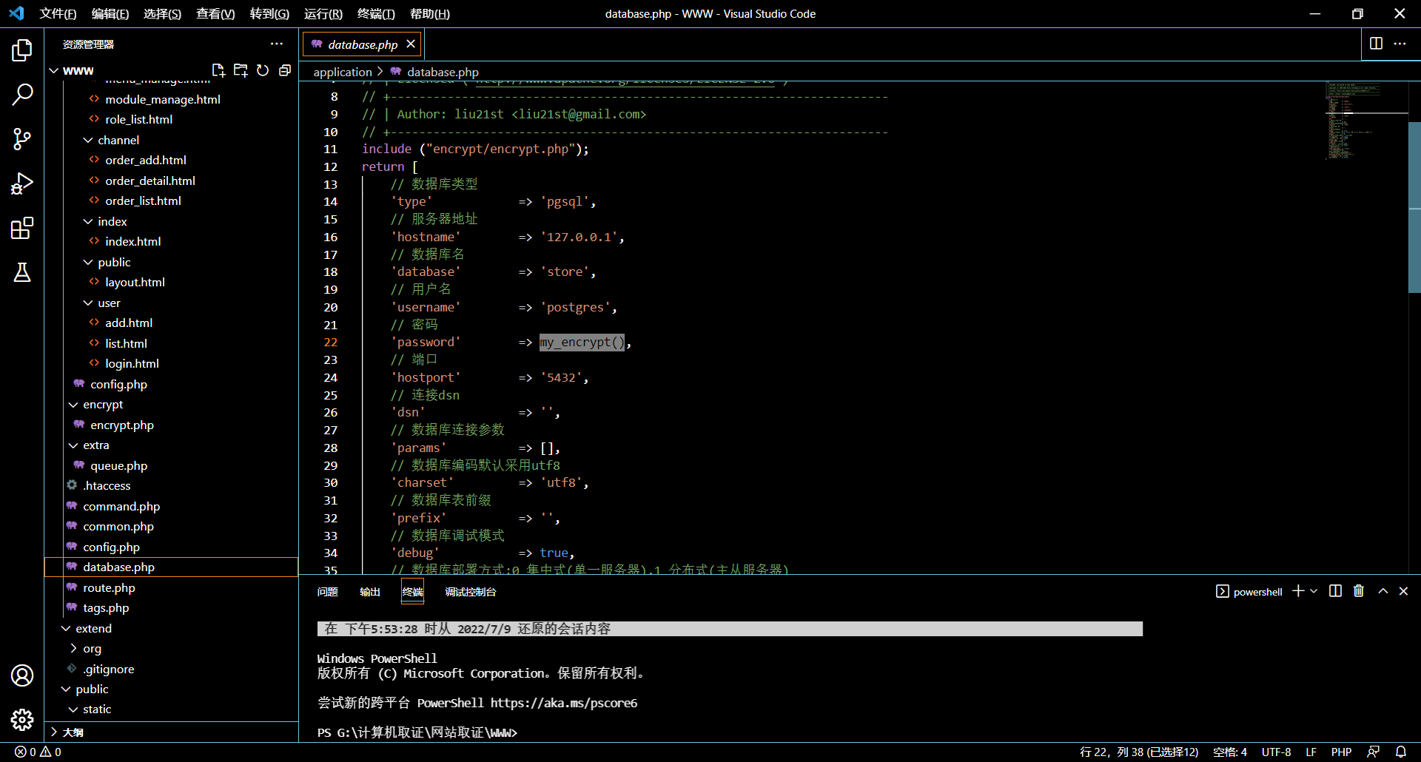
Task: Open the launch profile dropdown next to plus
Action: click(x=1314, y=591)
